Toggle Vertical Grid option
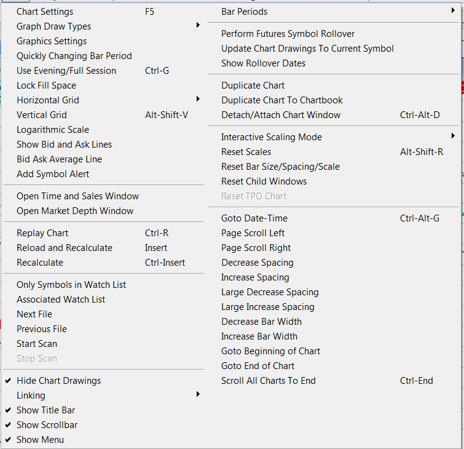The height and width of the screenshot is (449, 464). click(103, 115)
